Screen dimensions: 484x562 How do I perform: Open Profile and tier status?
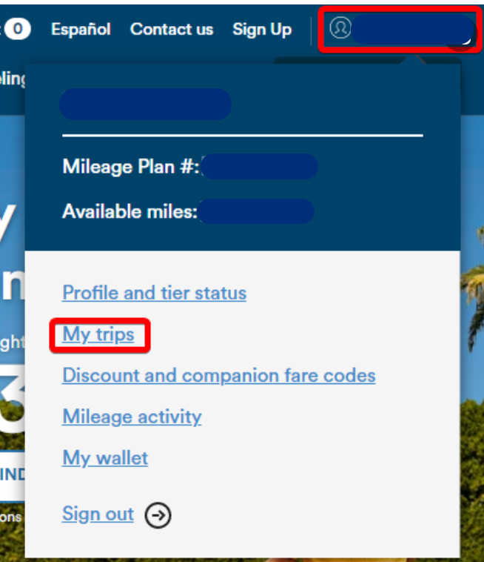point(154,293)
